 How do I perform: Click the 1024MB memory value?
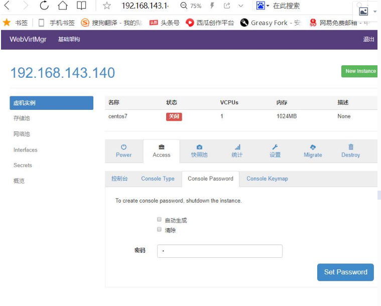coord(287,116)
